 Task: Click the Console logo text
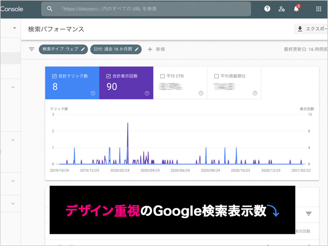(11, 9)
